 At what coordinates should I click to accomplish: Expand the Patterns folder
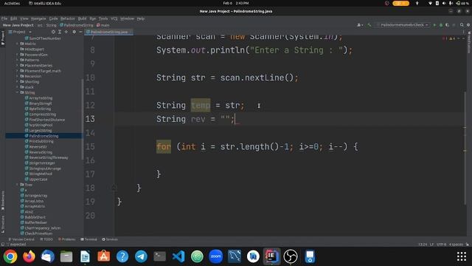click(x=17, y=60)
